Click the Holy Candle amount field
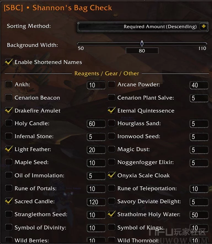 point(96,124)
